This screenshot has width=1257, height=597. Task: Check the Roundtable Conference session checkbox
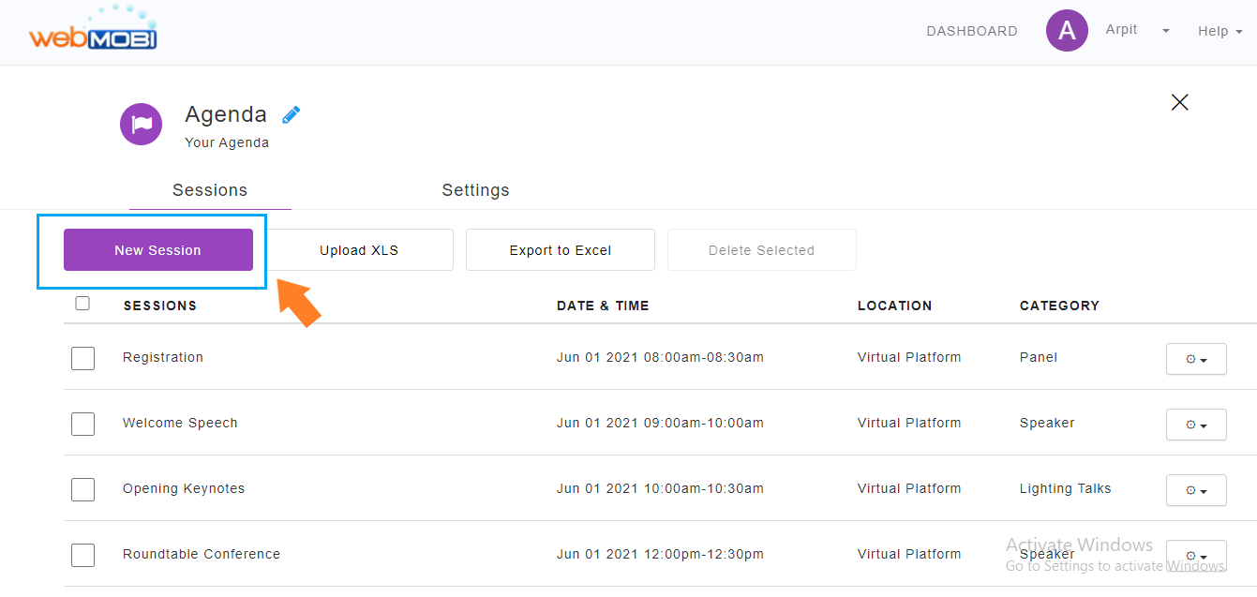pyautogui.click(x=82, y=555)
